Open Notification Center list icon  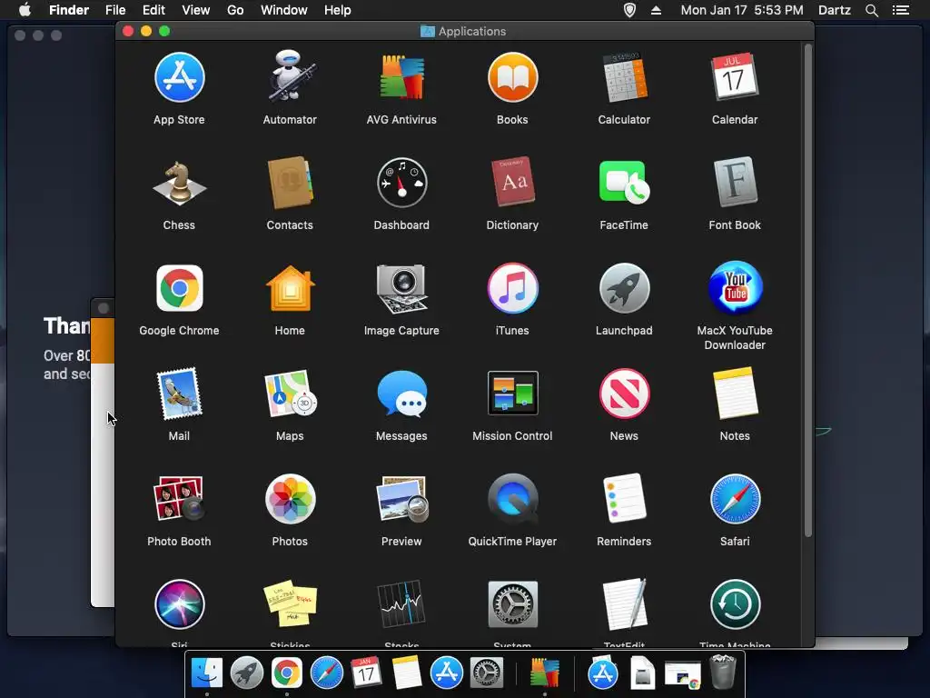(901, 10)
